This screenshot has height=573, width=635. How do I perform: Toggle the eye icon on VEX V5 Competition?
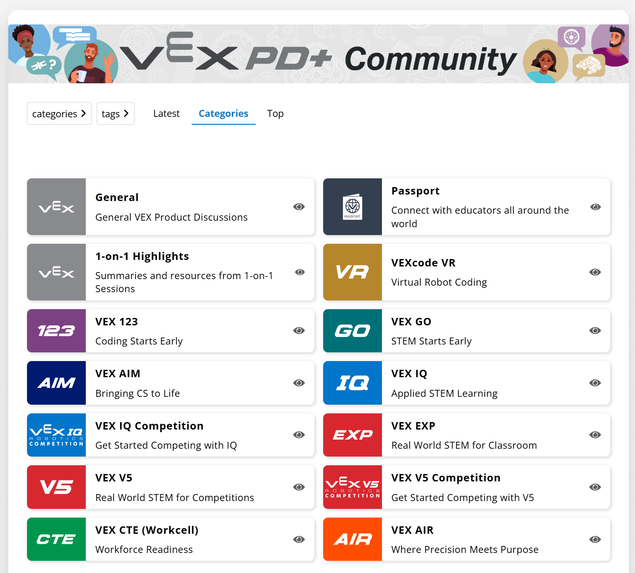coord(595,487)
